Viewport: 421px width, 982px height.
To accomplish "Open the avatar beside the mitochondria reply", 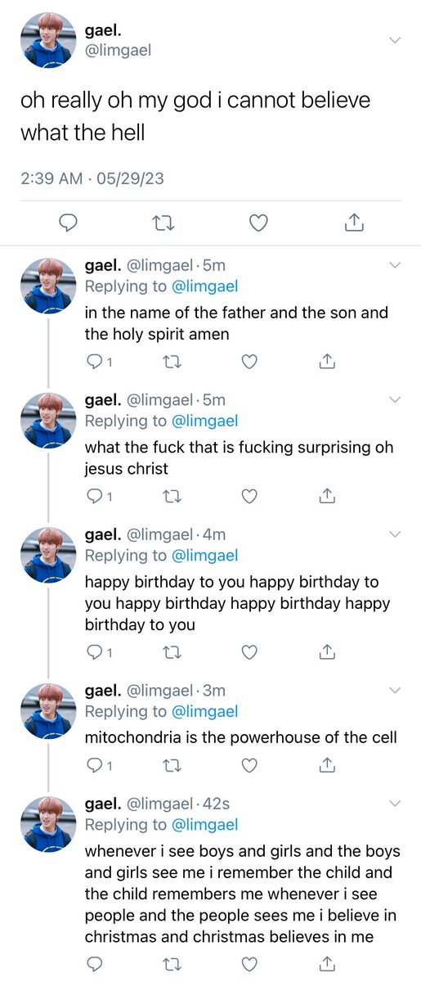I will tap(47, 710).
